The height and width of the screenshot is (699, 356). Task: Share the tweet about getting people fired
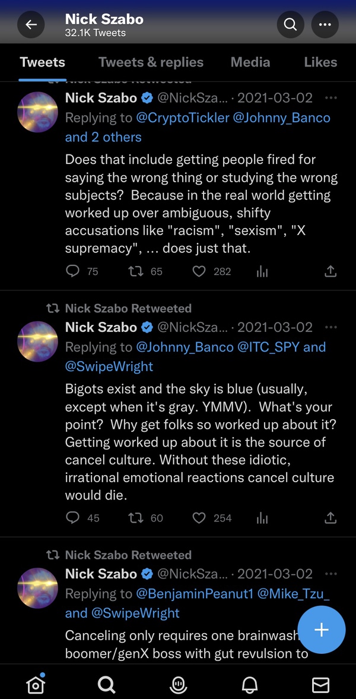coord(330,271)
